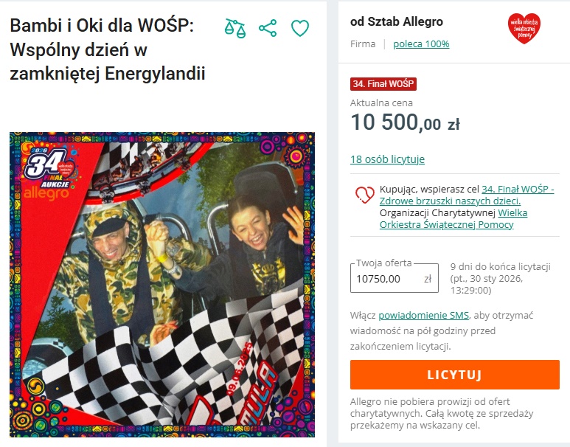Image resolution: width=570 pixels, height=447 pixels.
Task: View the 18 osób licytuje bidders list
Action: [388, 159]
